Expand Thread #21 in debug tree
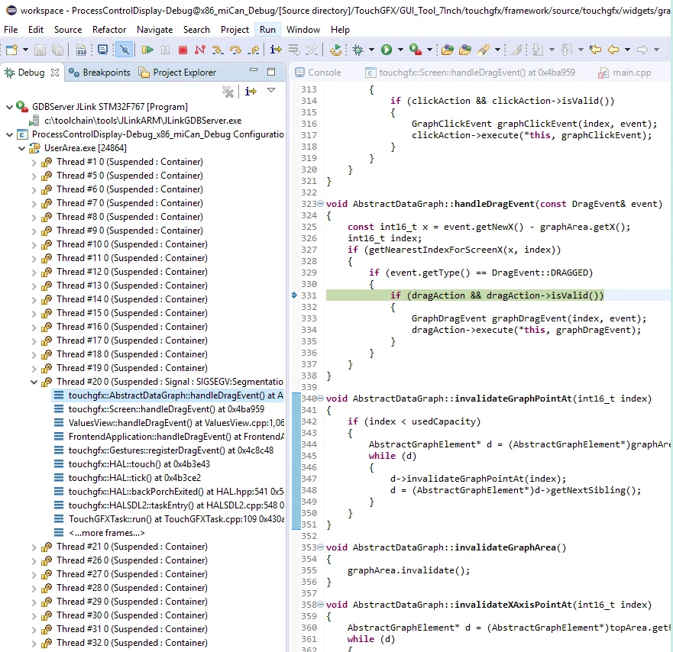 coord(34,547)
